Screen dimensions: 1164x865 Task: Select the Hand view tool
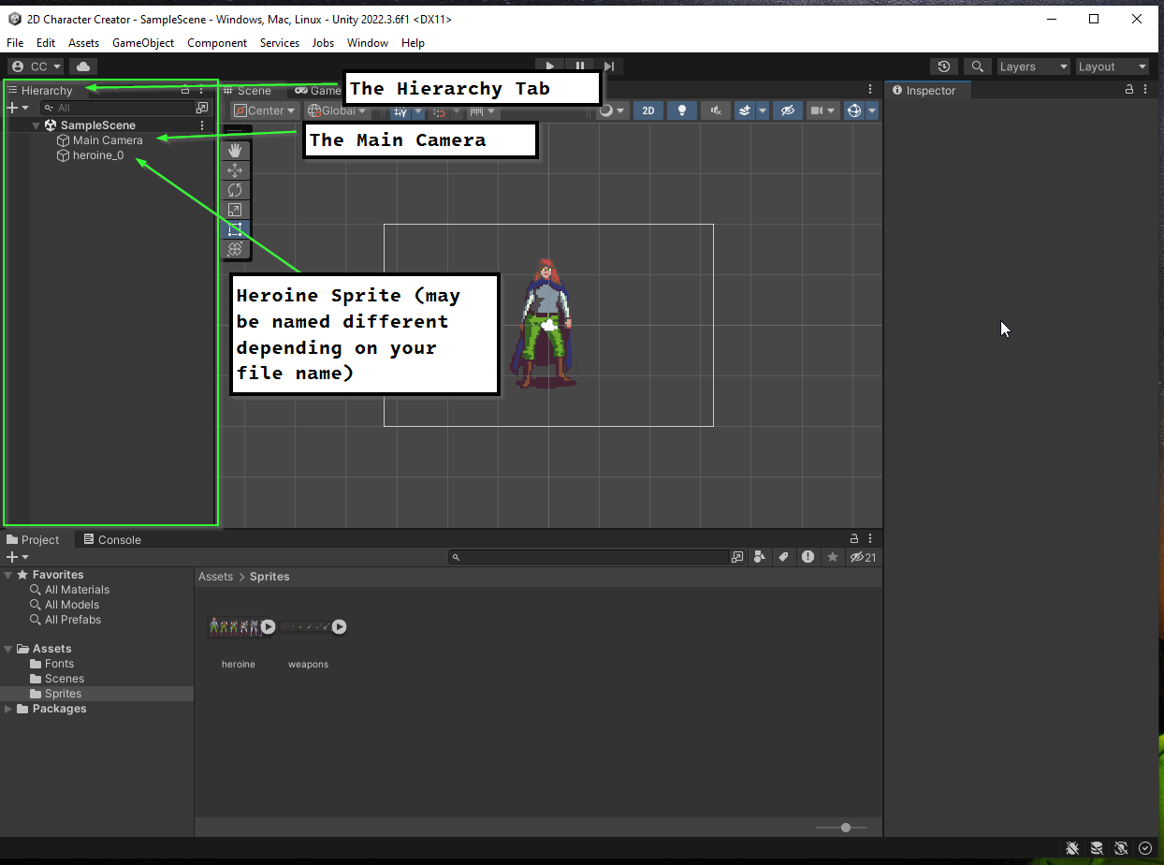point(235,151)
